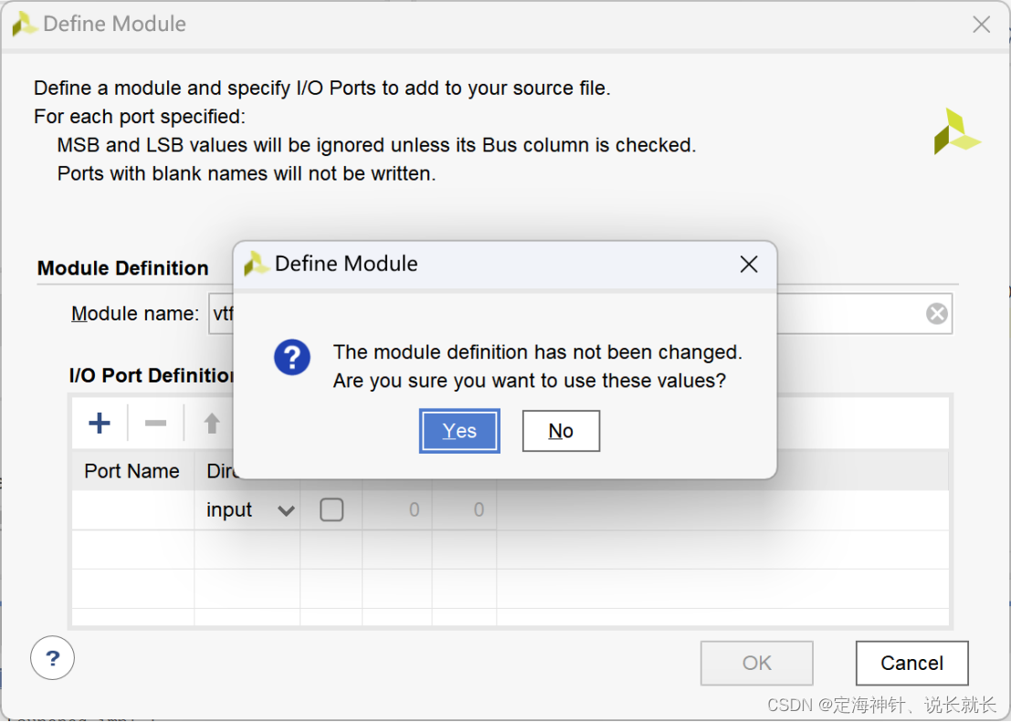This screenshot has height=722, width=1011.
Task: Add a new port with the plus icon
Action: [100, 424]
